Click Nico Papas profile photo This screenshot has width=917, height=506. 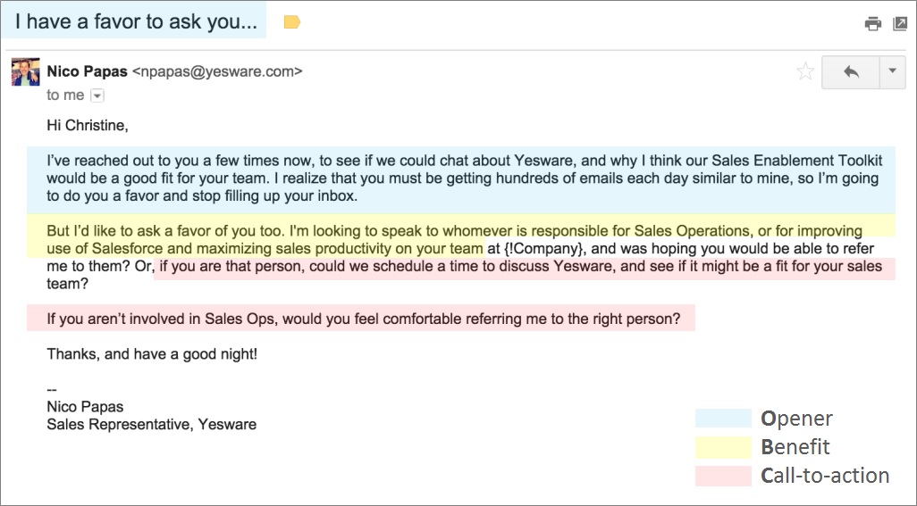click(26, 71)
